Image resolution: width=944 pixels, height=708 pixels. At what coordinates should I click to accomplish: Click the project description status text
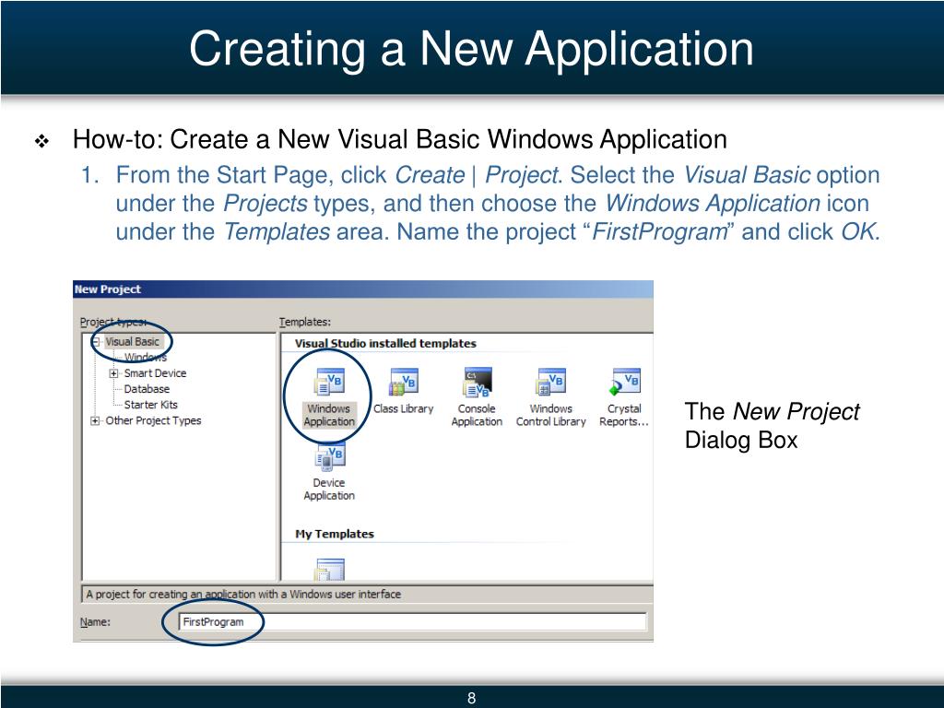point(243,595)
